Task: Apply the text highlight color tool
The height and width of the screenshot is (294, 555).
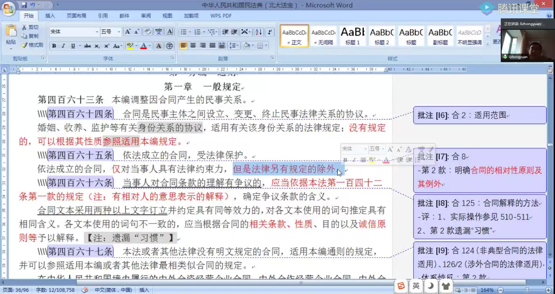Action: (130, 46)
